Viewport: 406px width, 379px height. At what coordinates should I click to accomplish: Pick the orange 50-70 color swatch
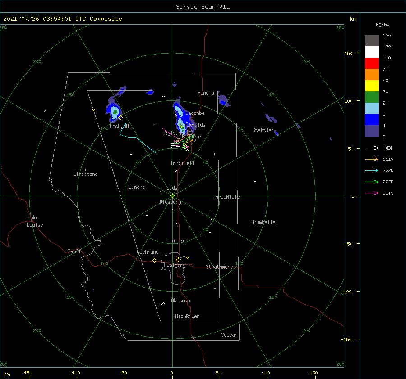pos(372,74)
